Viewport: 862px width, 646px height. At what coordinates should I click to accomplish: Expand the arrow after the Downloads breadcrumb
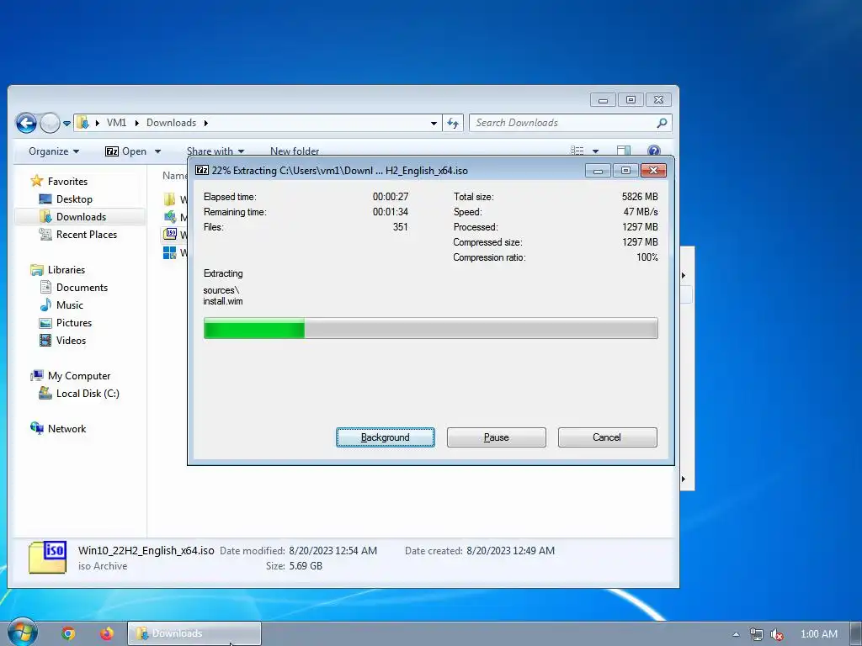pyautogui.click(x=206, y=123)
